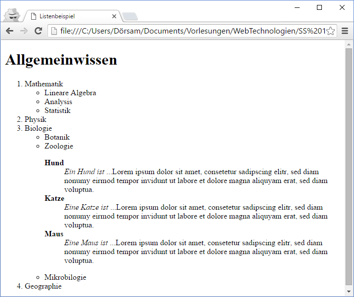The height and width of the screenshot is (297, 354).
Task: Maximize the browser window
Action: [x=319, y=7]
